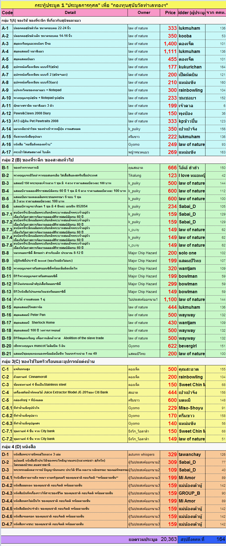226x546 pixels.
Task: Click bidder "wayway" in row B-18
Action: (x=187, y=330)
